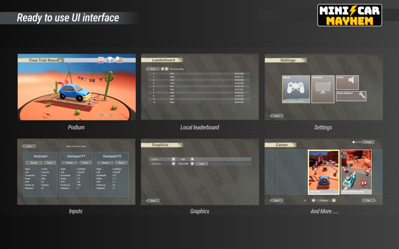Reset the Keyboard bindings
Screen dimensions: 399x249
click(50, 163)
